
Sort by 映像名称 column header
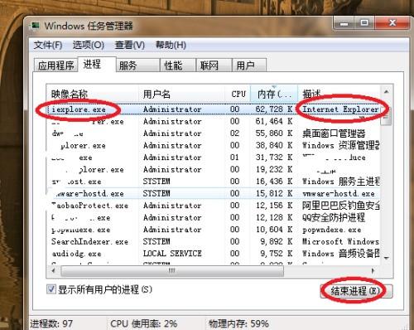tap(93, 94)
